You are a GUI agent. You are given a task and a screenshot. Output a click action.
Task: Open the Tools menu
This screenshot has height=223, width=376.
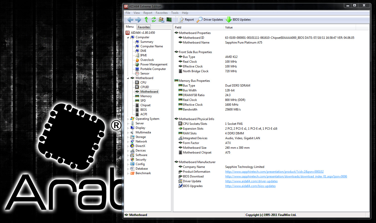pos(175,13)
